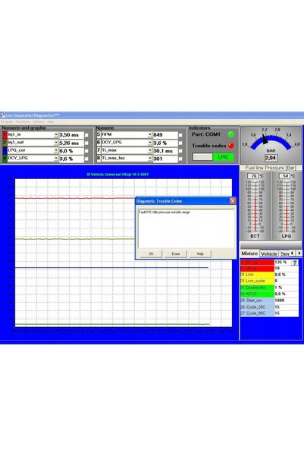The height and width of the screenshot is (456, 304).
Task: Click red color swatch of channel 1
Action: (5, 135)
